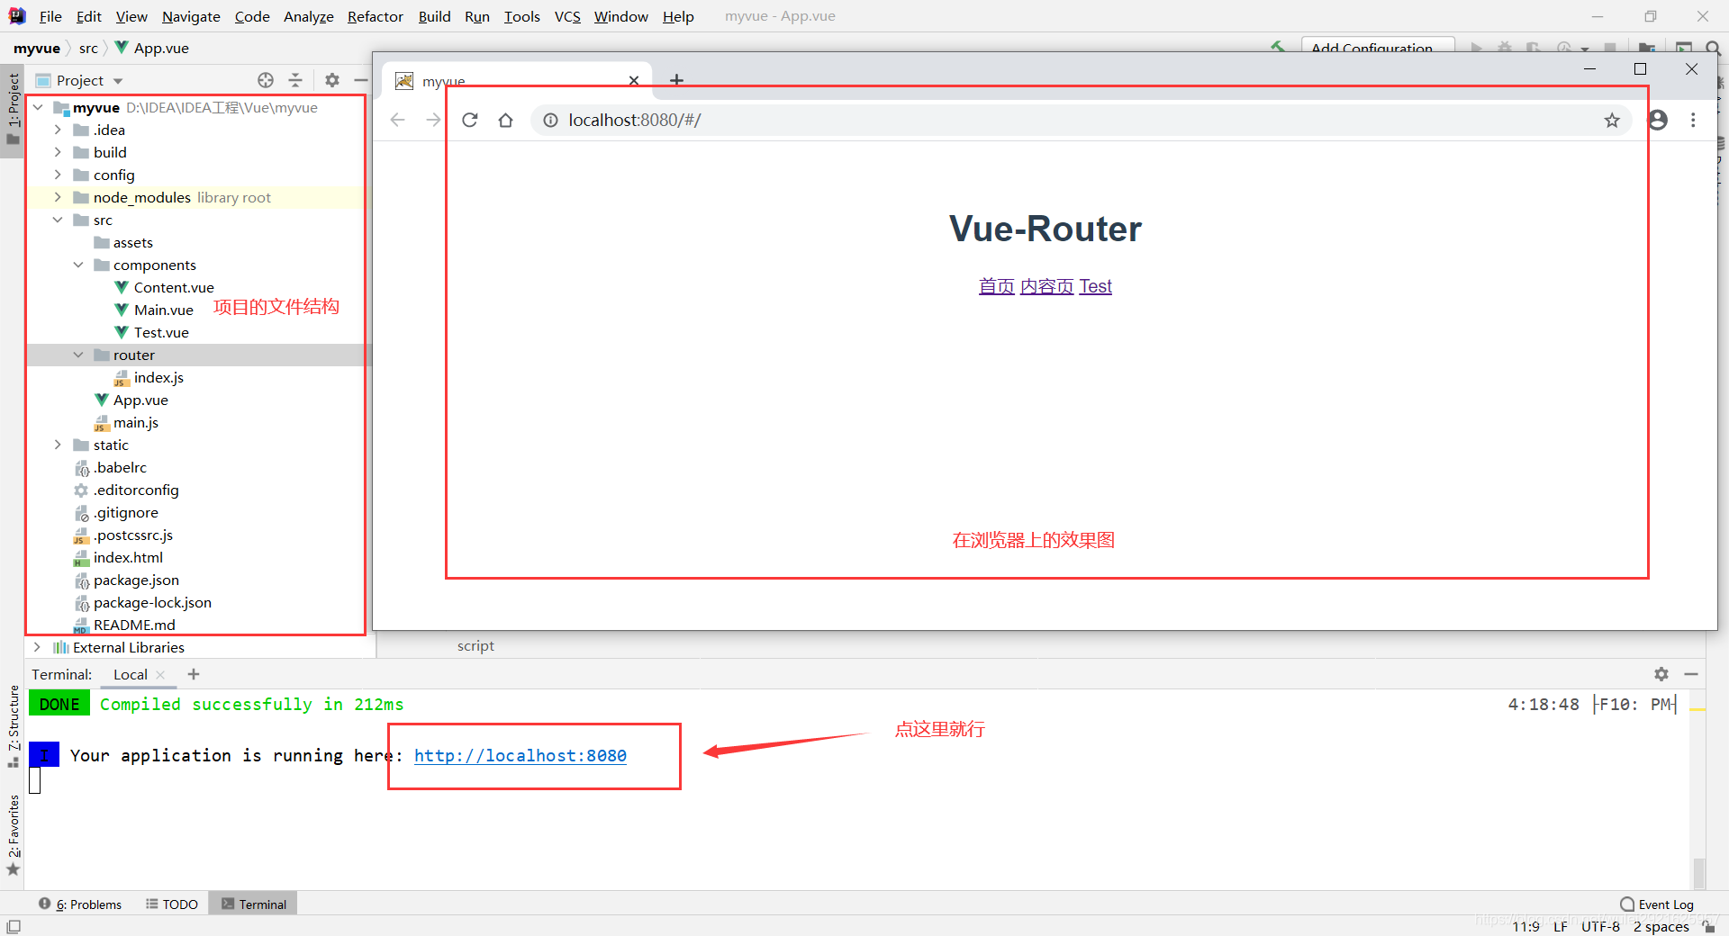This screenshot has width=1729, height=936.
Task: Hide the Project panel with minus icon
Action: click(x=361, y=80)
